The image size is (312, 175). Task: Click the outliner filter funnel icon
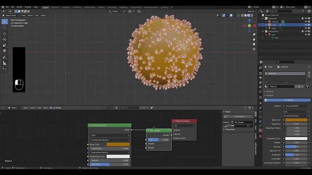tap(303, 11)
